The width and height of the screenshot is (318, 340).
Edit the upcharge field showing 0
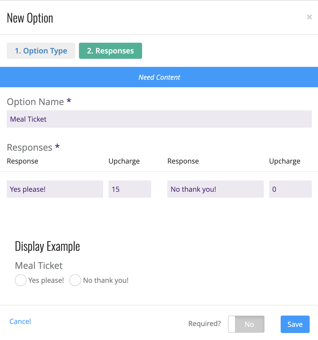pyautogui.click(x=290, y=189)
